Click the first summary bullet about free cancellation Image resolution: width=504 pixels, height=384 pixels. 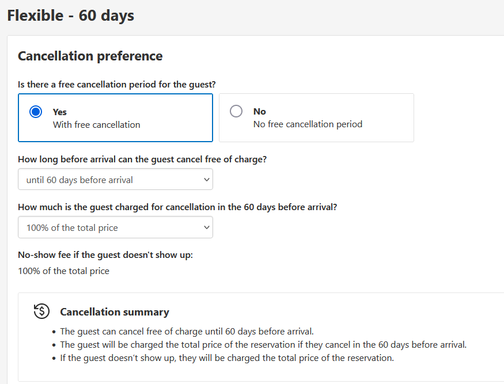click(187, 332)
